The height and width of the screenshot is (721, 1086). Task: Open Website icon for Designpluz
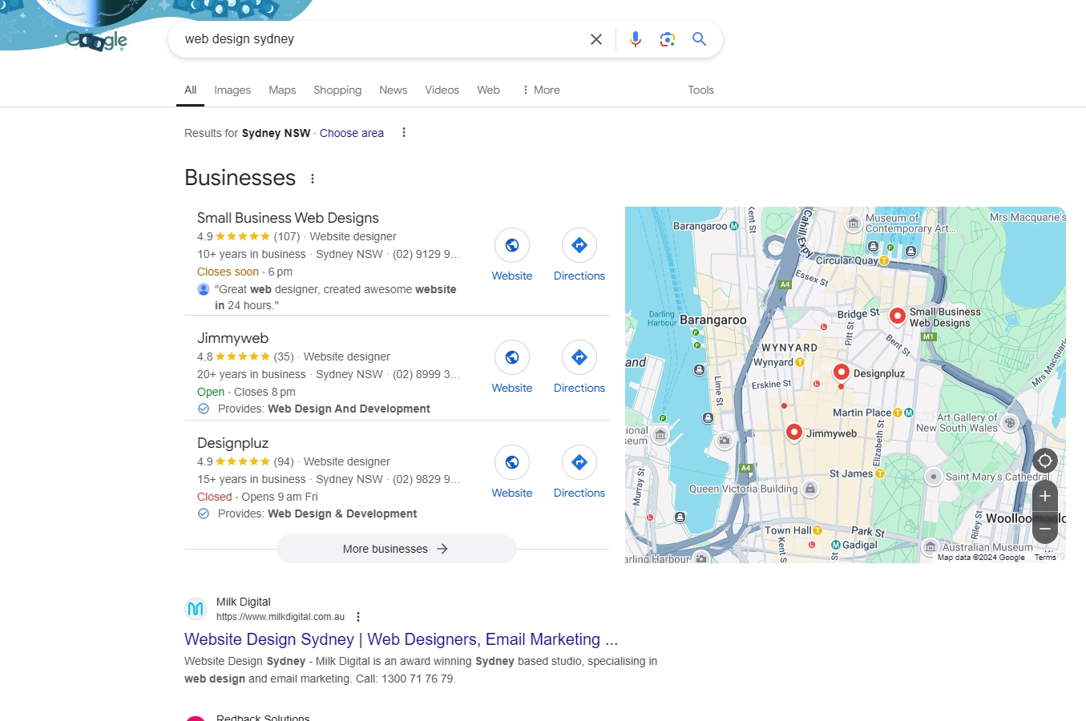(512, 462)
